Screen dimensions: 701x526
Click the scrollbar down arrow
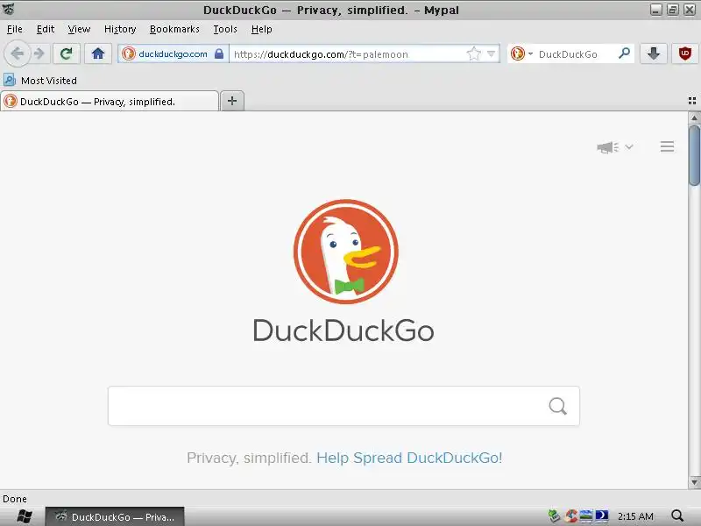pyautogui.click(x=694, y=482)
